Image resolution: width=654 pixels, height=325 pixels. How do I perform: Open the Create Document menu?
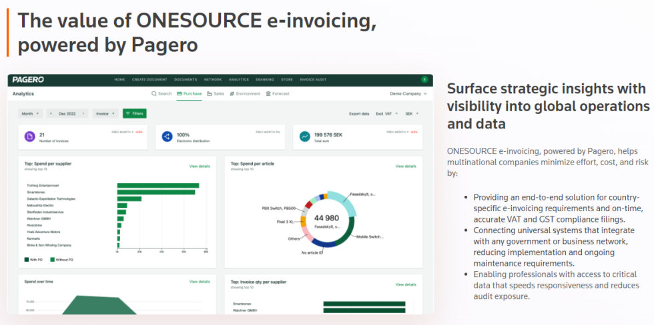[148, 80]
